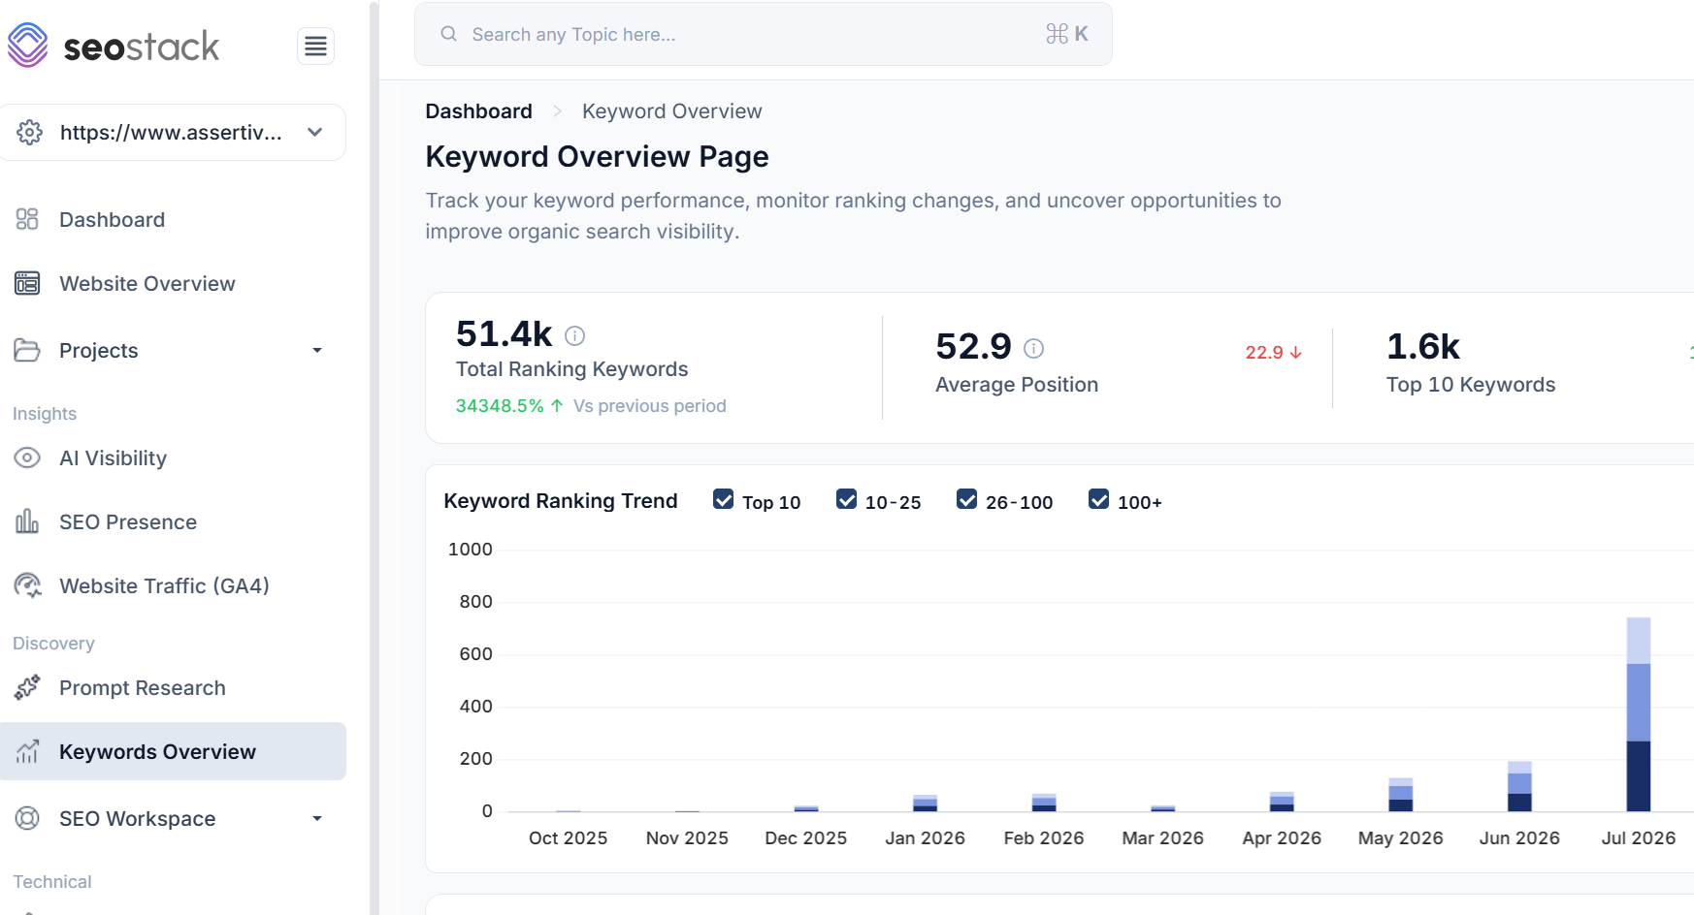Click the site settings gear icon
Viewport: 1694px width, 915px height.
pyautogui.click(x=30, y=133)
